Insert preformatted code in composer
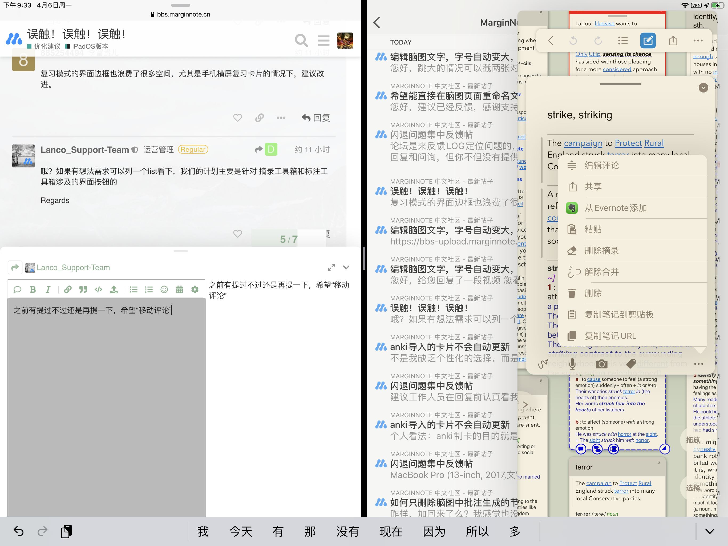728x546 pixels. click(98, 290)
